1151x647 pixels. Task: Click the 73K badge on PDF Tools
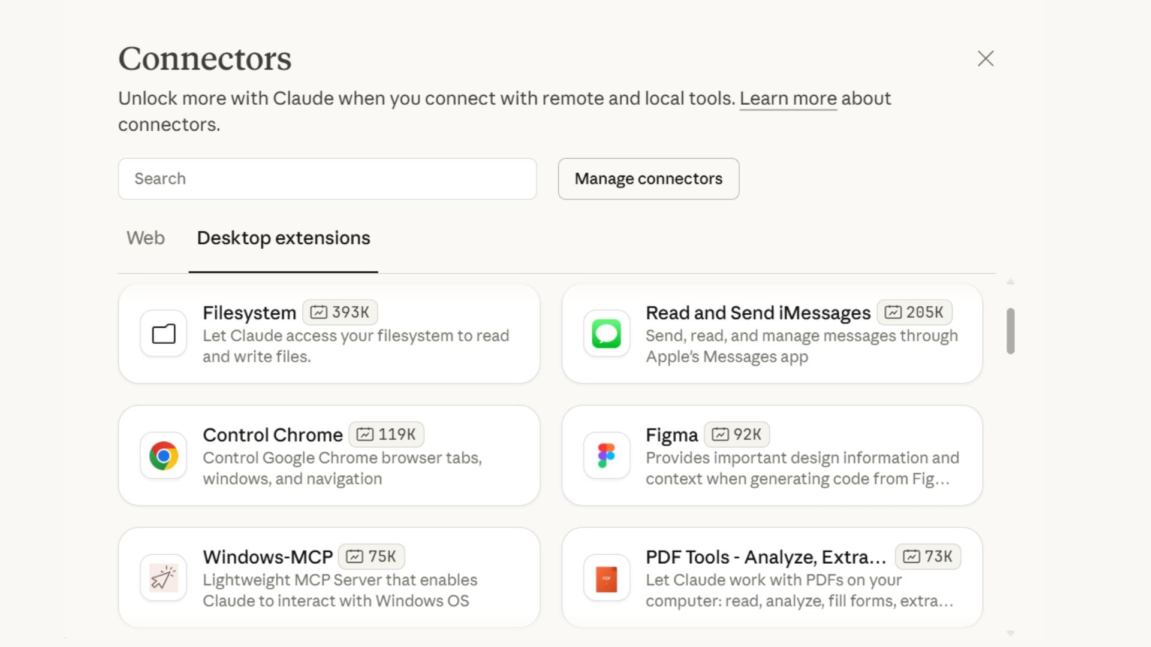(928, 557)
